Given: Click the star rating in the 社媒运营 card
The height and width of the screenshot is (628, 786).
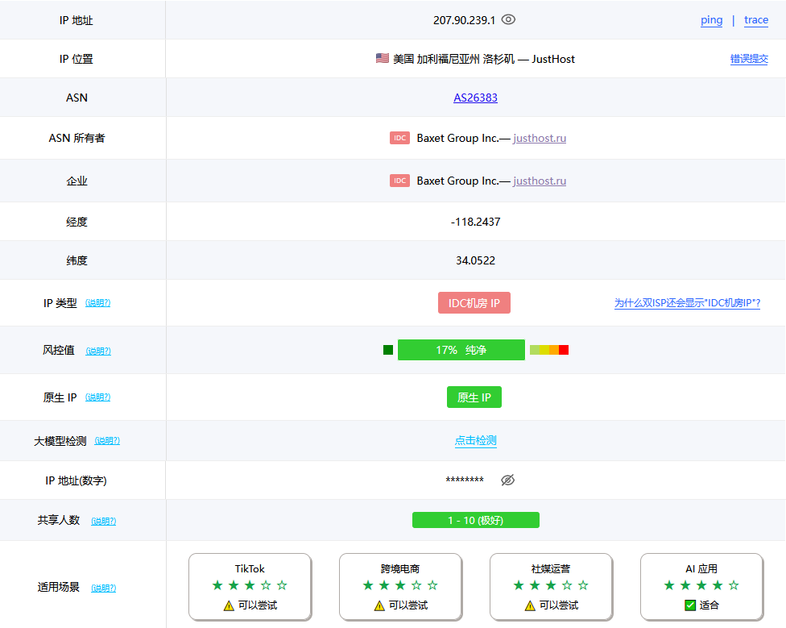Looking at the screenshot, I should [550, 585].
